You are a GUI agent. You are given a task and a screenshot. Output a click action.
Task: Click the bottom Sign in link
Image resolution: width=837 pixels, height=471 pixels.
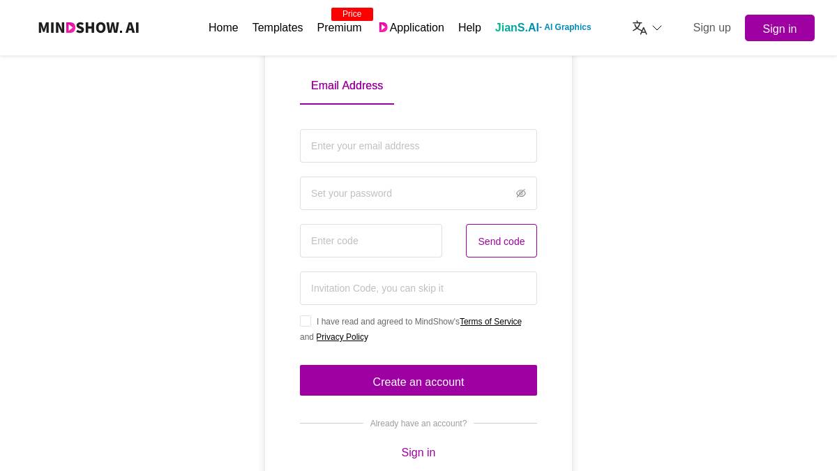pos(418,452)
